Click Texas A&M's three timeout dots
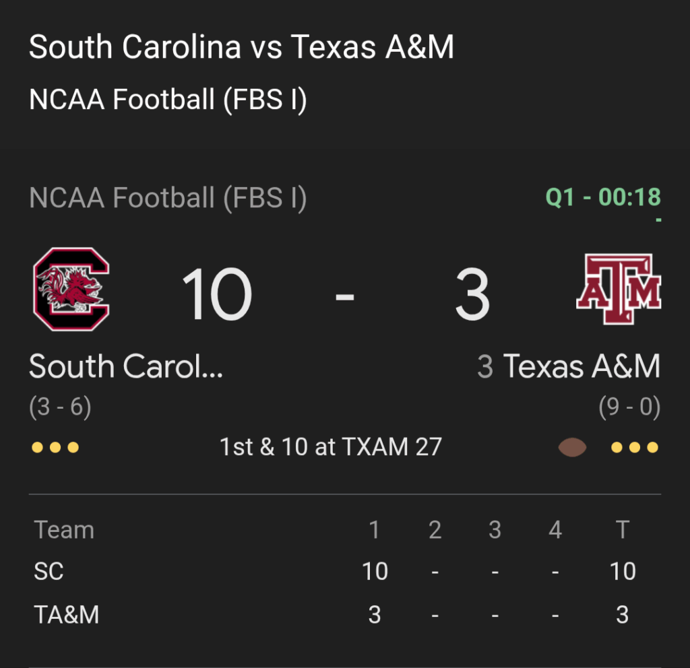690x668 pixels. (634, 447)
